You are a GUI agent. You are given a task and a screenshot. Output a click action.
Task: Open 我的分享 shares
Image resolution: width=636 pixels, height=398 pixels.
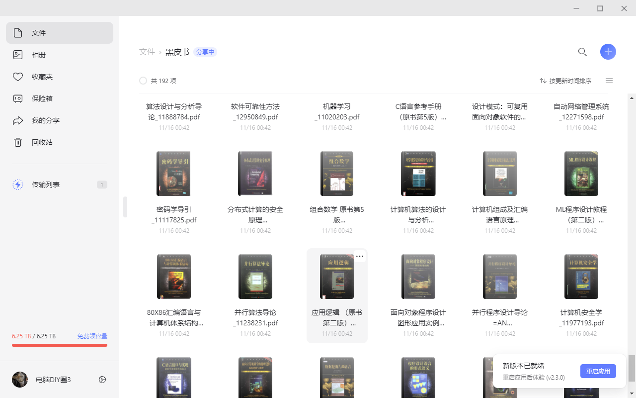[x=60, y=120]
